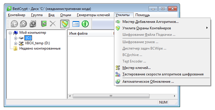Choose Автоматическое Обновление entry
The width and height of the screenshot is (215, 110).
point(162,82)
